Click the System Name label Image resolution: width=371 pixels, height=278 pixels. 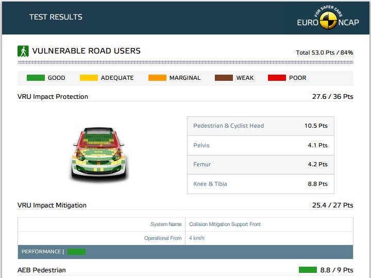166,224
